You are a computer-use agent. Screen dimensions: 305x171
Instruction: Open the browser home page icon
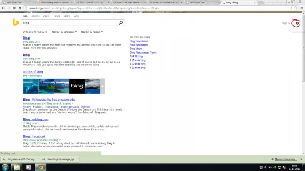coord(20,8)
